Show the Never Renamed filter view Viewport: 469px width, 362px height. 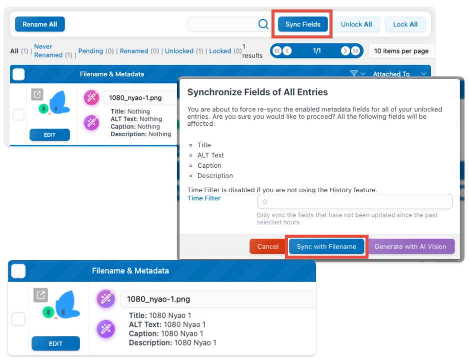43,50
